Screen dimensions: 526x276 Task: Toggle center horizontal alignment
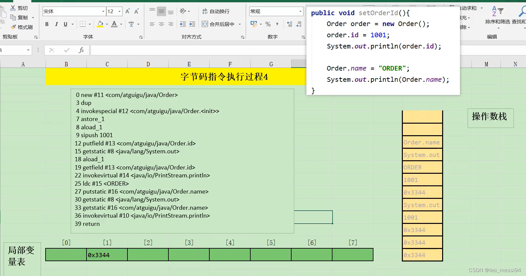pos(161,24)
